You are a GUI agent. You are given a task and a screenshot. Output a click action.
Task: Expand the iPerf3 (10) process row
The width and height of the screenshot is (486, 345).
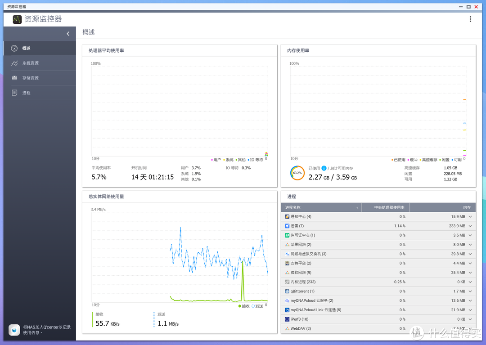tap(470, 319)
